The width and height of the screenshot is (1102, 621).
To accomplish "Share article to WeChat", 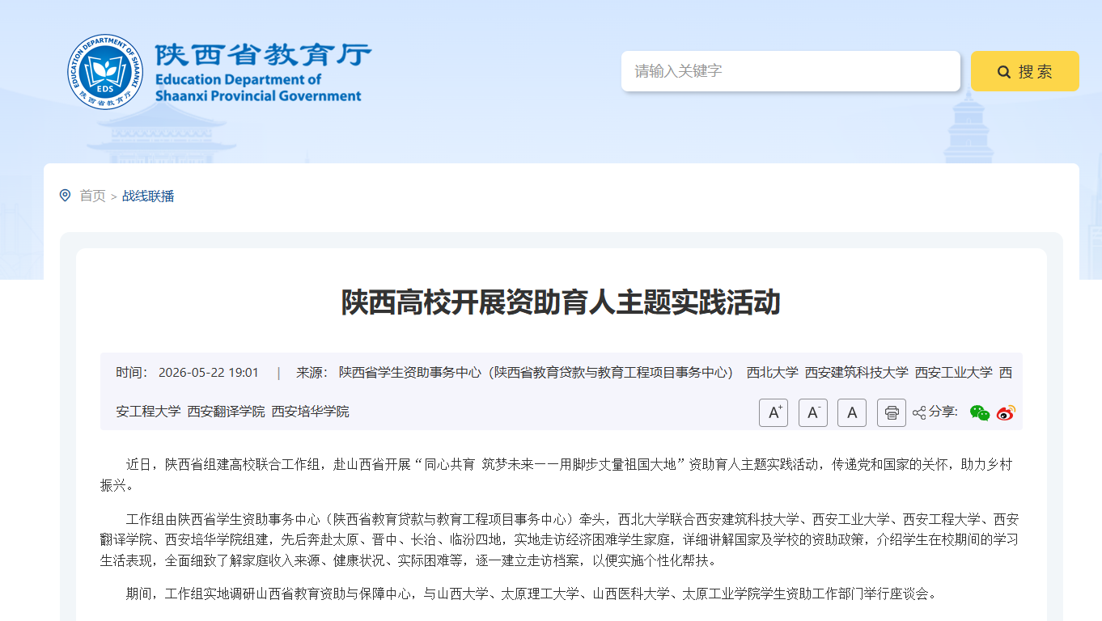I will click(980, 412).
